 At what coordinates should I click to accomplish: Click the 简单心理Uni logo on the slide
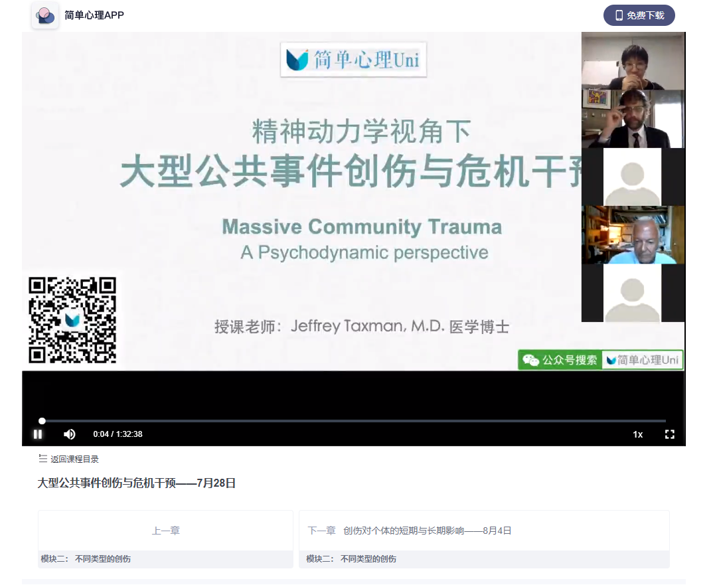click(353, 60)
